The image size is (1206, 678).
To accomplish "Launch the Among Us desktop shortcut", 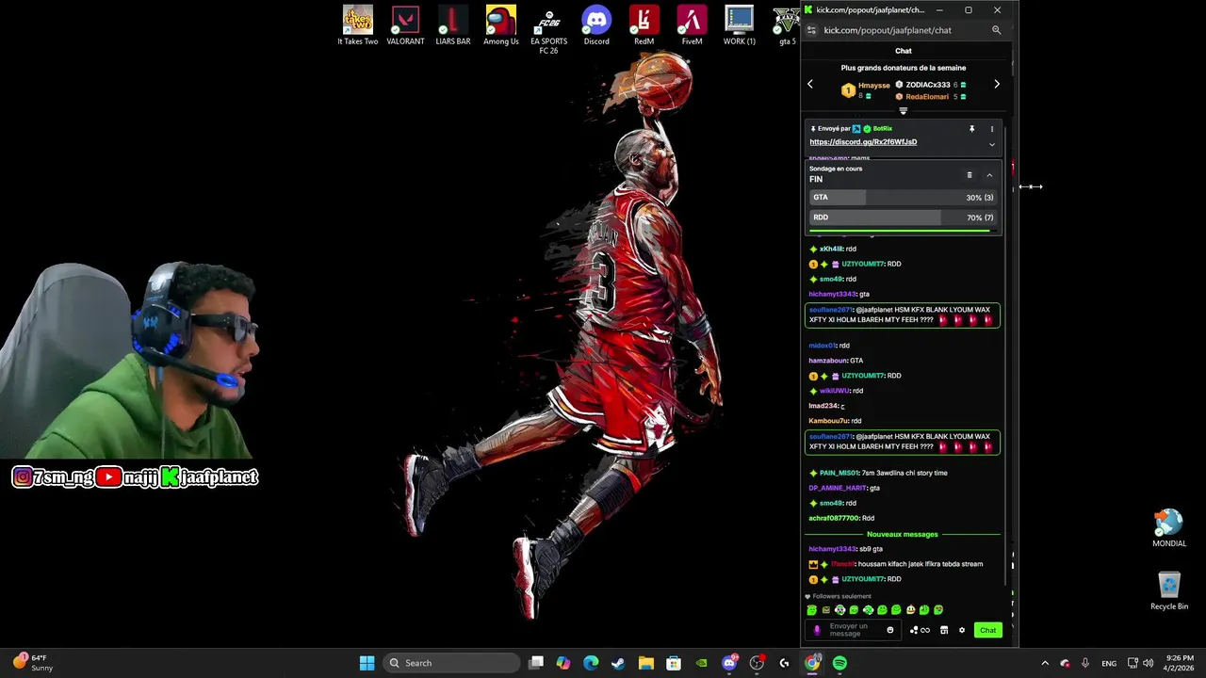I will point(501,25).
